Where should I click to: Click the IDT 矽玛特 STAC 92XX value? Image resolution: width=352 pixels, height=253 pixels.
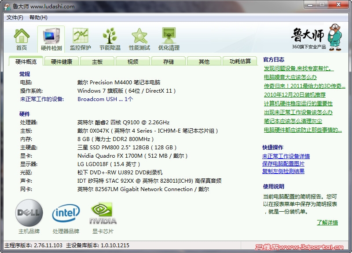click(150, 181)
